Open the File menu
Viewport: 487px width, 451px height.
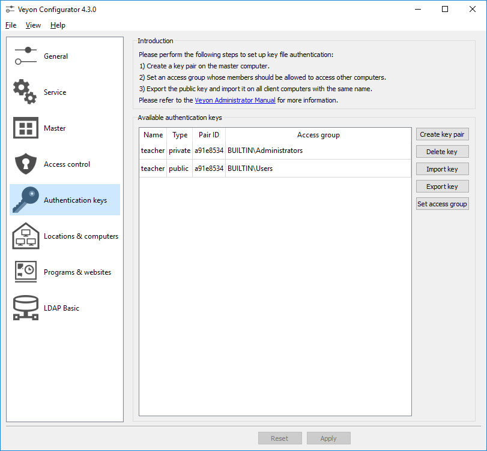[11, 25]
